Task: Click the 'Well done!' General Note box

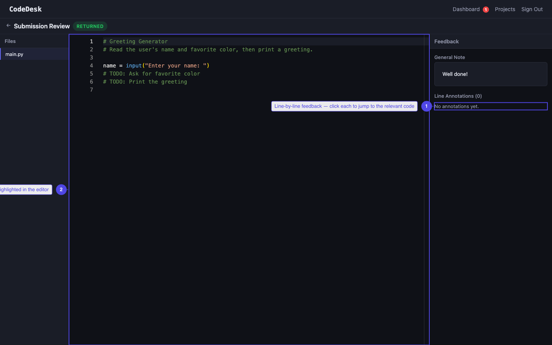Action: pos(490,74)
